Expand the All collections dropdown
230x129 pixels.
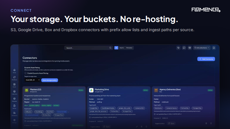click(x=202, y=48)
